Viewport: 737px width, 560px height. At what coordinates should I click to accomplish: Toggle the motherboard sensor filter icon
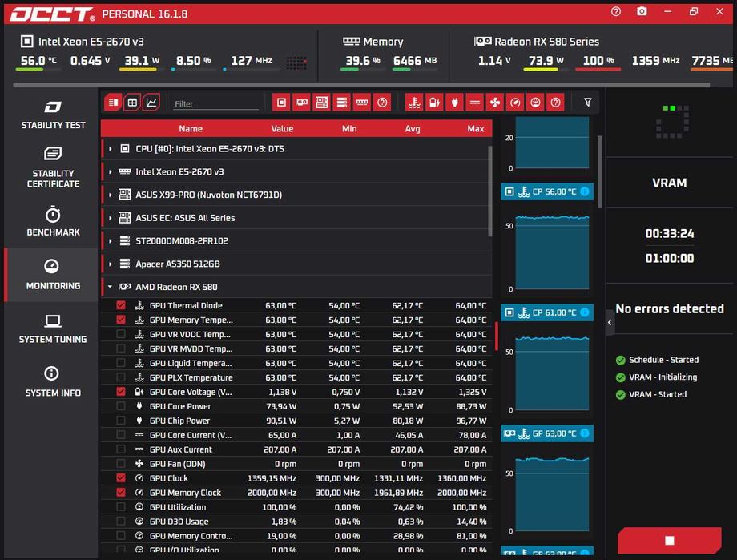click(x=321, y=103)
